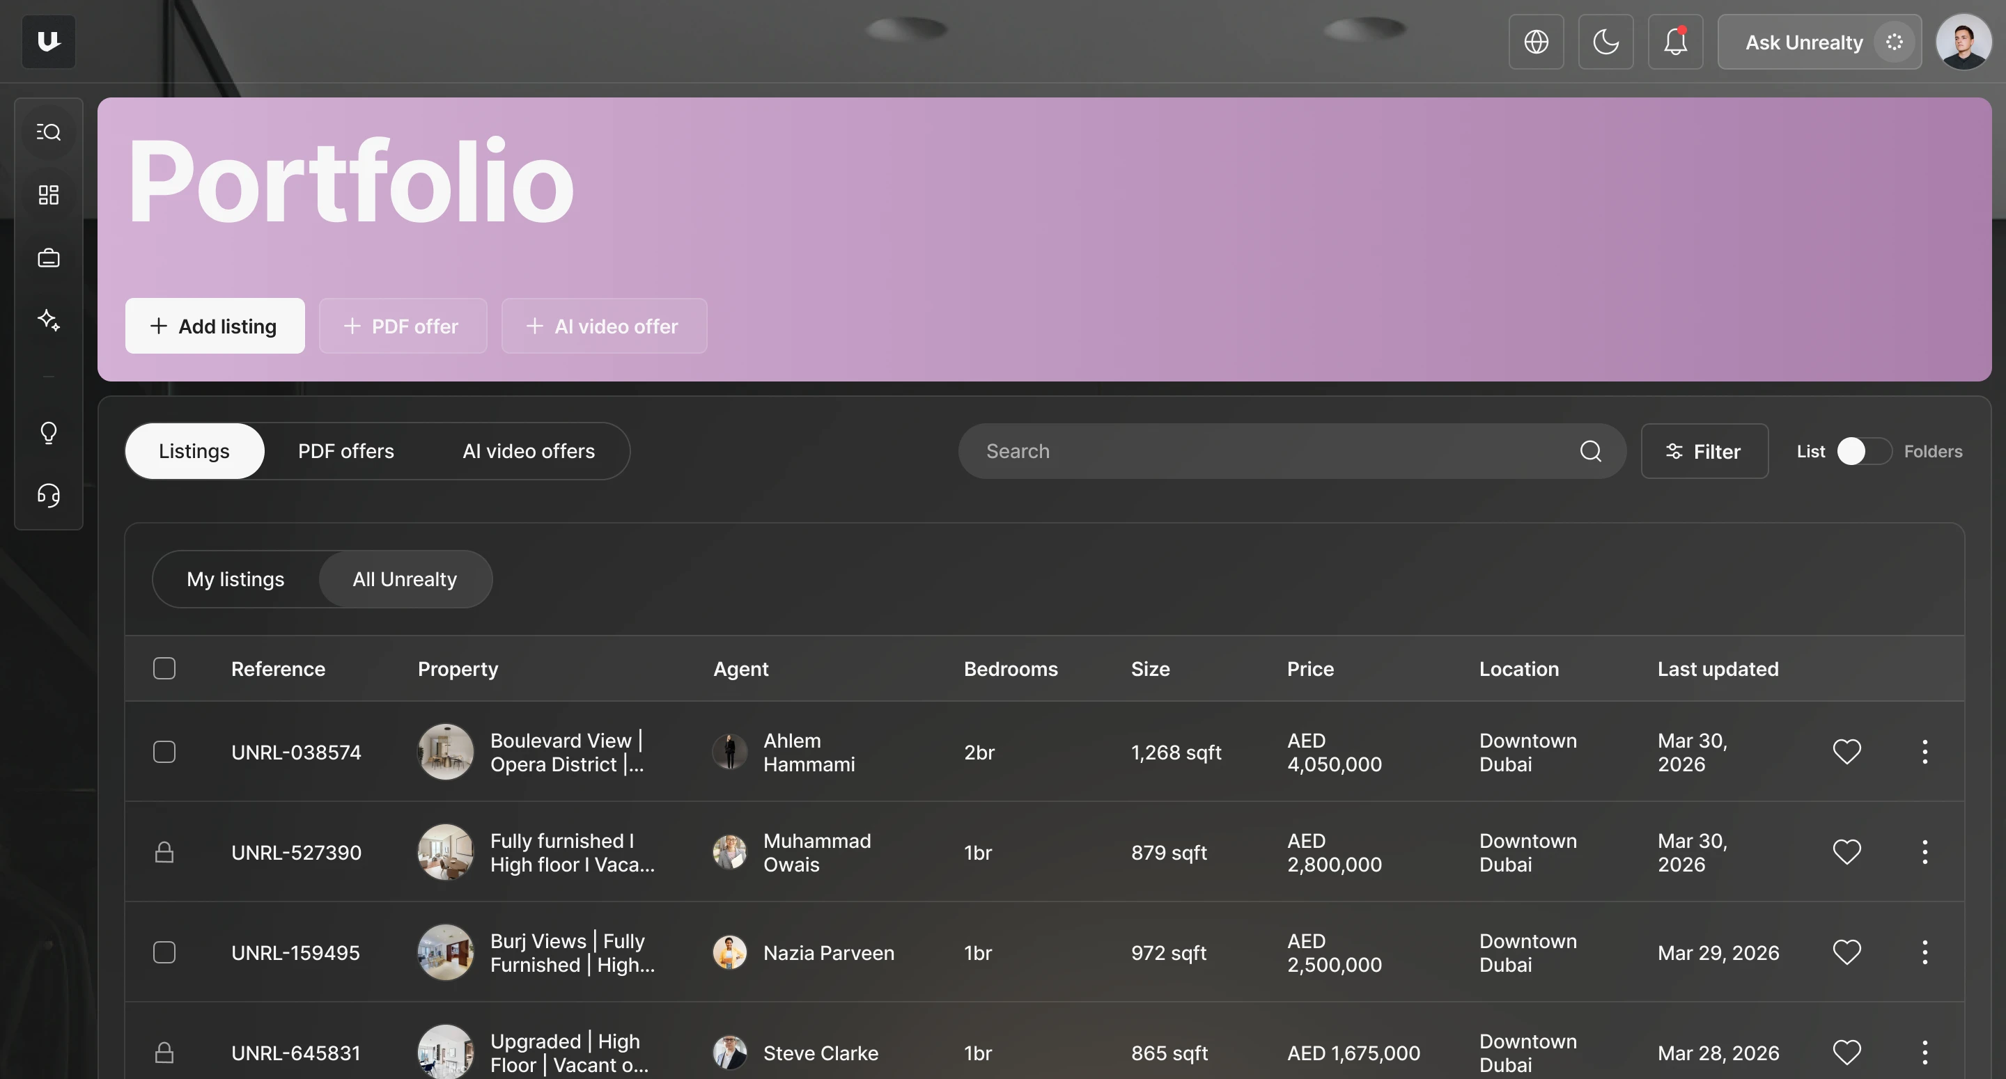Viewport: 2006px width, 1079px height.
Task: Open the dashboard grid sidebar icon
Action: coord(48,195)
